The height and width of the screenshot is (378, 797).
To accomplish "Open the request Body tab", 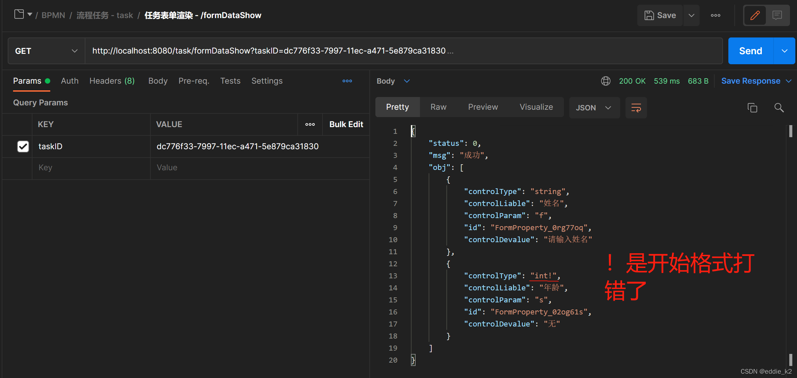I will click(x=158, y=81).
